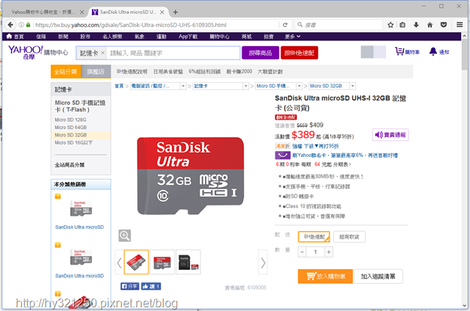This screenshot has width=470, height=311.
Task: Expand the Micro SD 32GB breadcrumb dropdown
Action: [x=352, y=87]
